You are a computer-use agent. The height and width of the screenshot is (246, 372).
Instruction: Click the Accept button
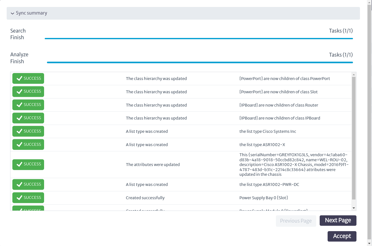click(x=342, y=236)
